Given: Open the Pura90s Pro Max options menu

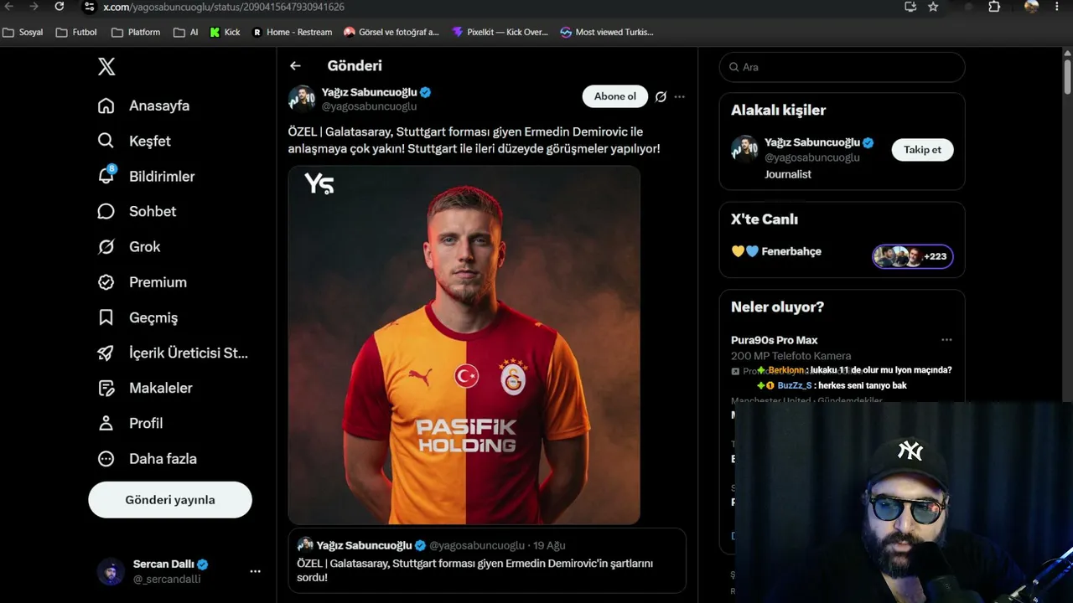Looking at the screenshot, I should tap(946, 340).
